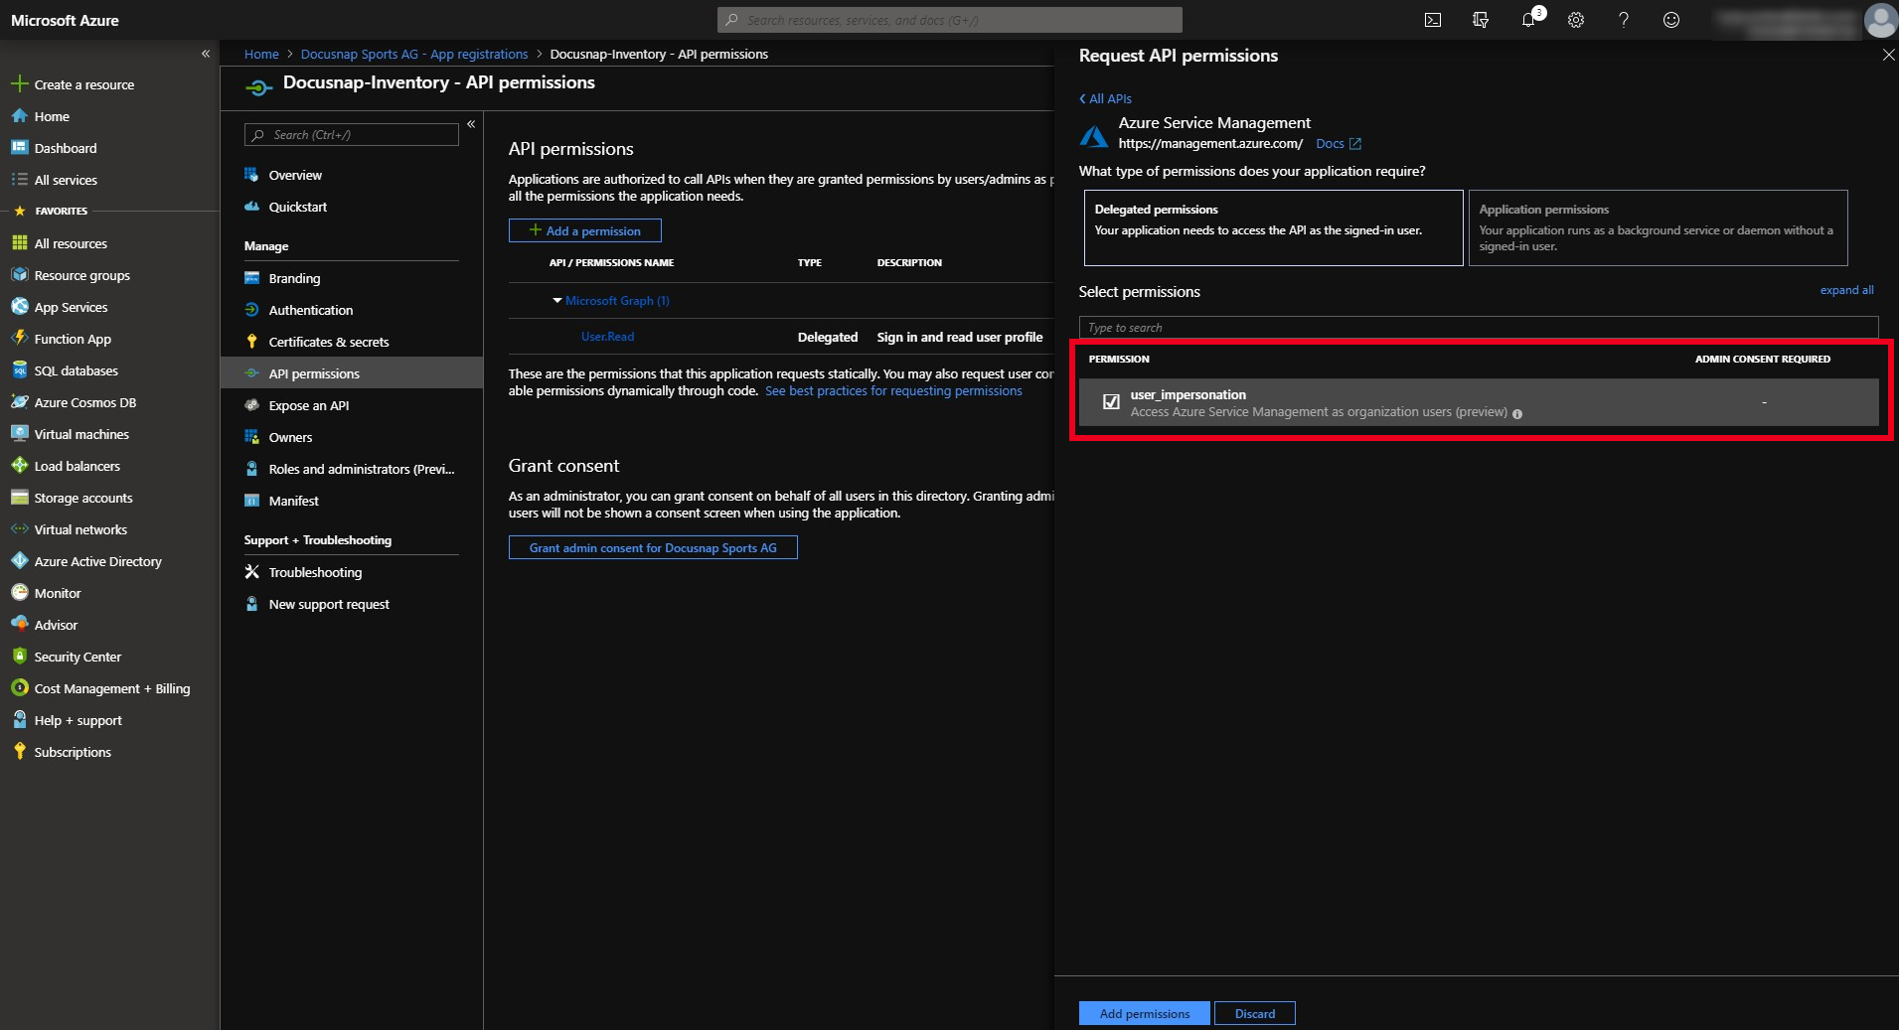This screenshot has height=1030, width=1899.
Task: Open portal settings gear
Action: (1576, 20)
